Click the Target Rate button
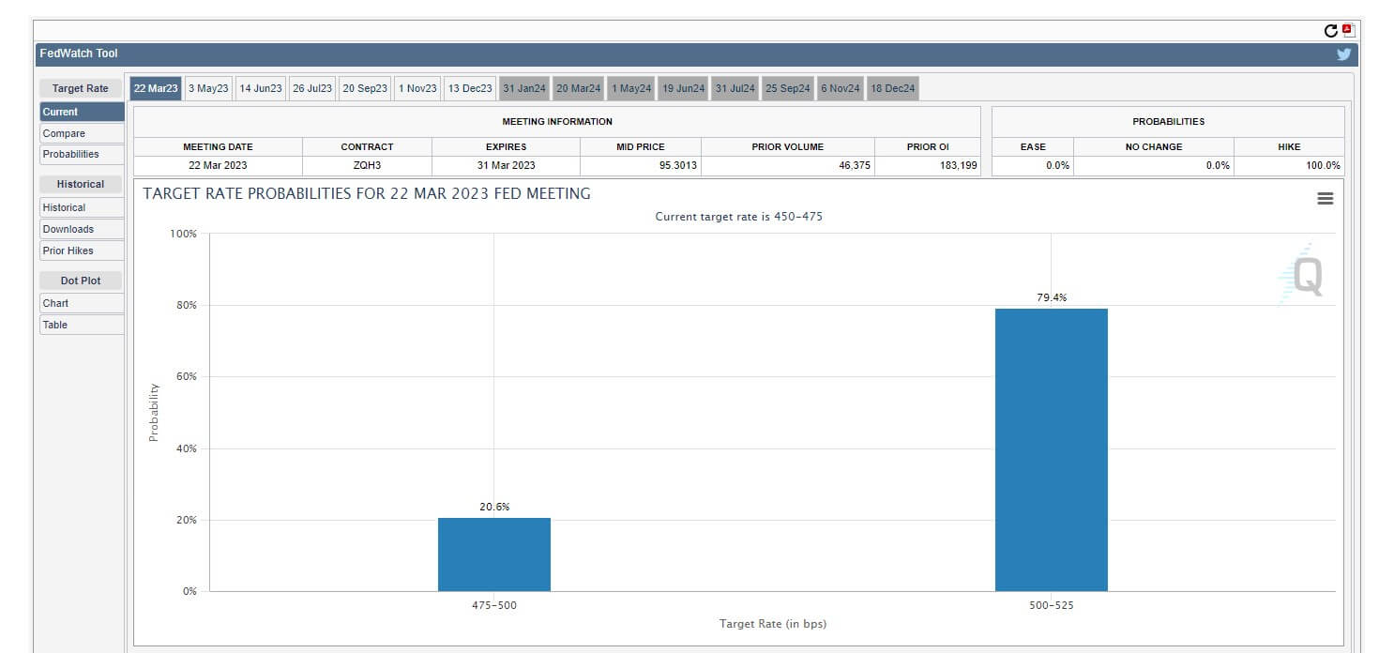 pyautogui.click(x=81, y=87)
